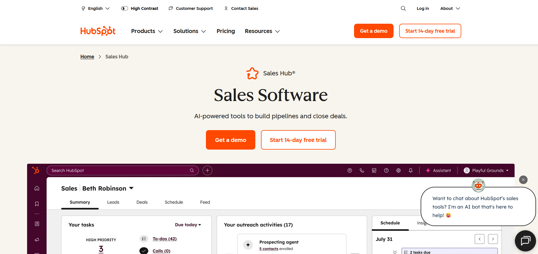This screenshot has width=538, height=254.
Task: Click the bookmark icon in purple sidebar
Action: (37, 204)
